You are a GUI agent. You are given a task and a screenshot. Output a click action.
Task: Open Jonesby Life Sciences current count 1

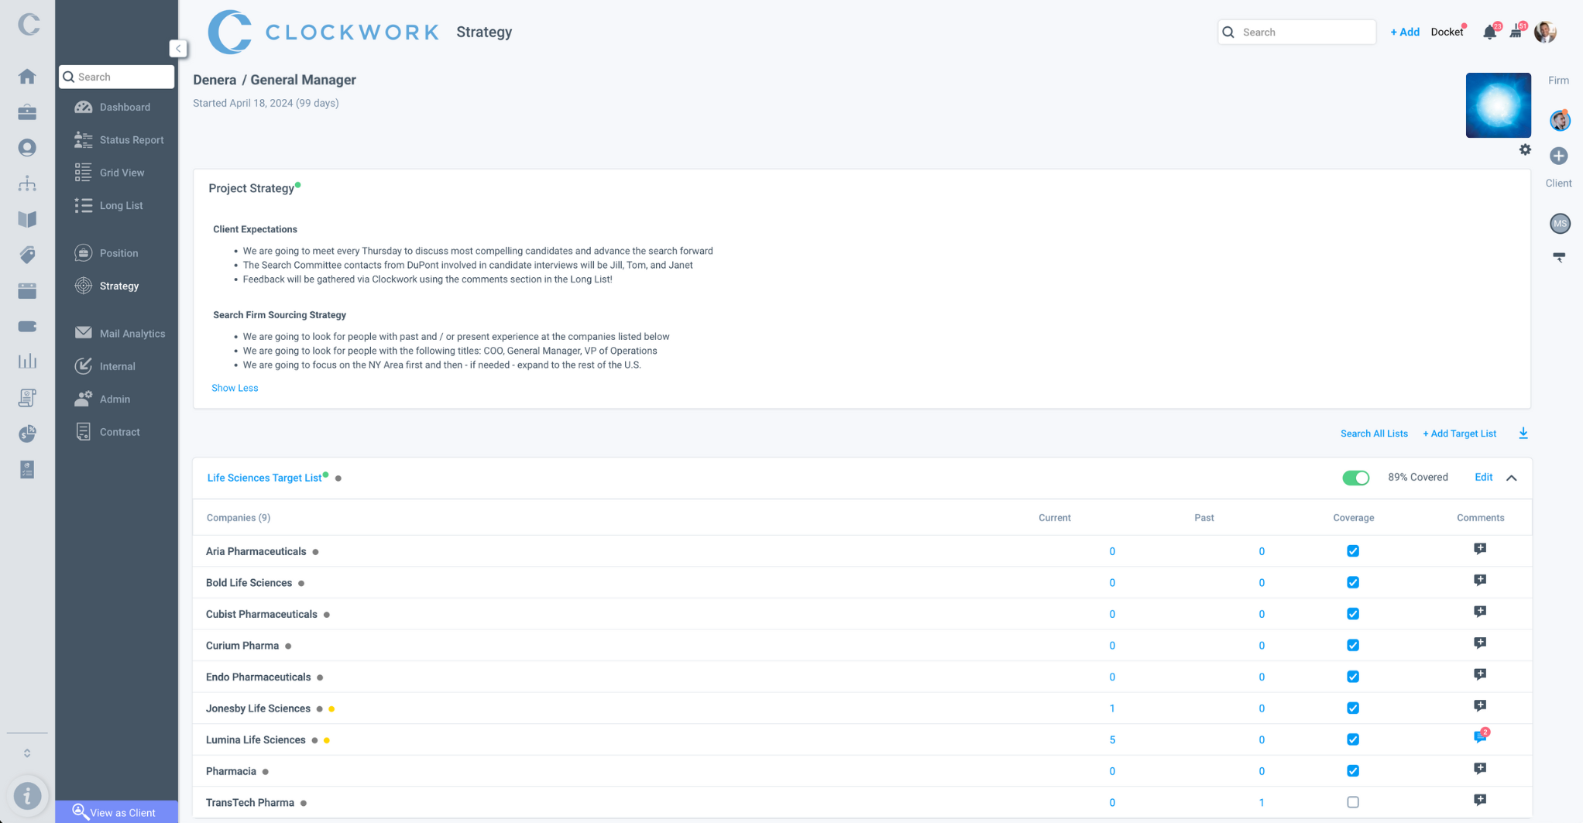[1112, 708]
